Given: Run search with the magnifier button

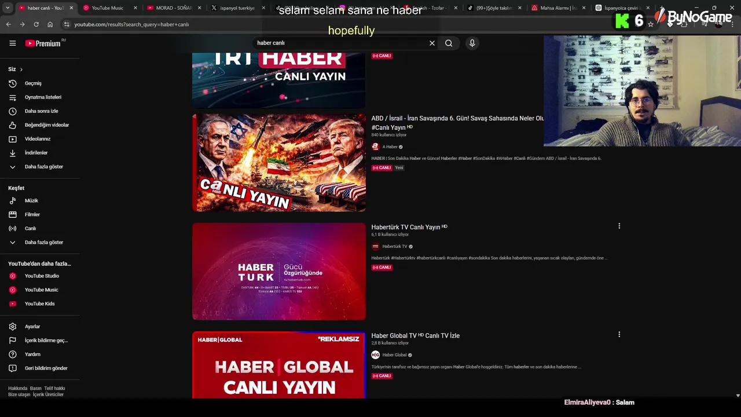Looking at the screenshot, I should pyautogui.click(x=449, y=43).
